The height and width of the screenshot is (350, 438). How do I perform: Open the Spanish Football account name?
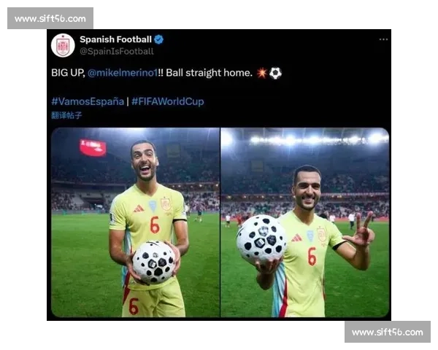115,39
